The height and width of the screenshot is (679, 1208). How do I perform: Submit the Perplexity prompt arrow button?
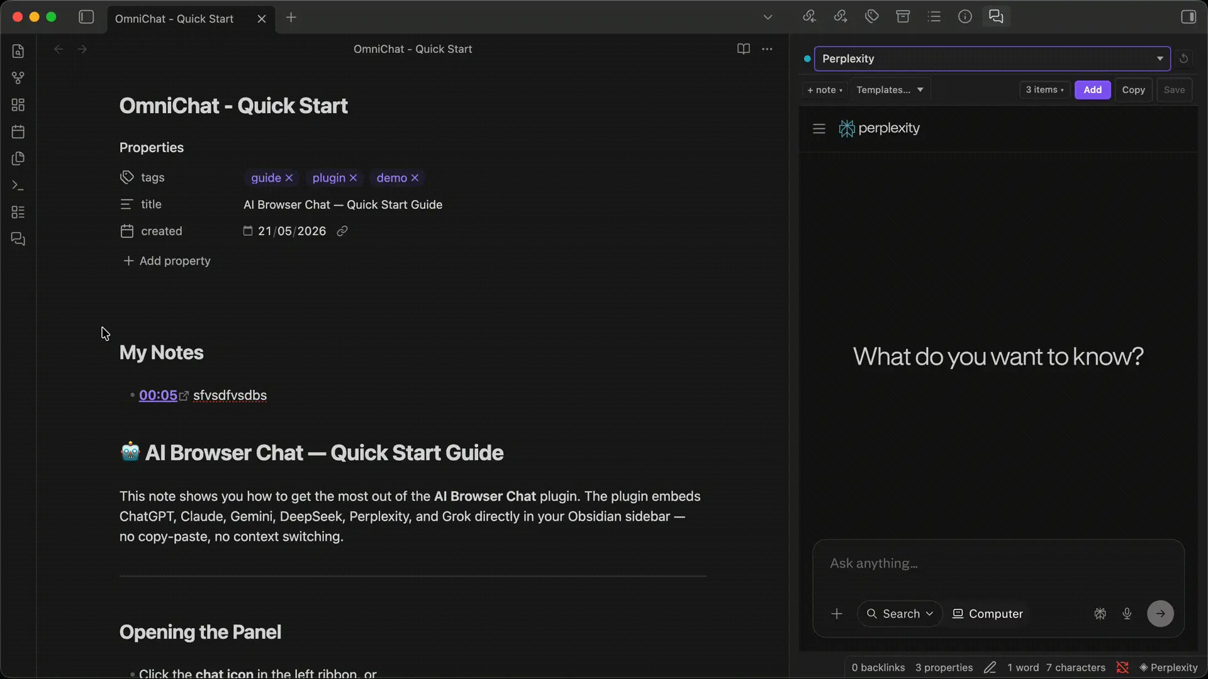click(x=1160, y=614)
